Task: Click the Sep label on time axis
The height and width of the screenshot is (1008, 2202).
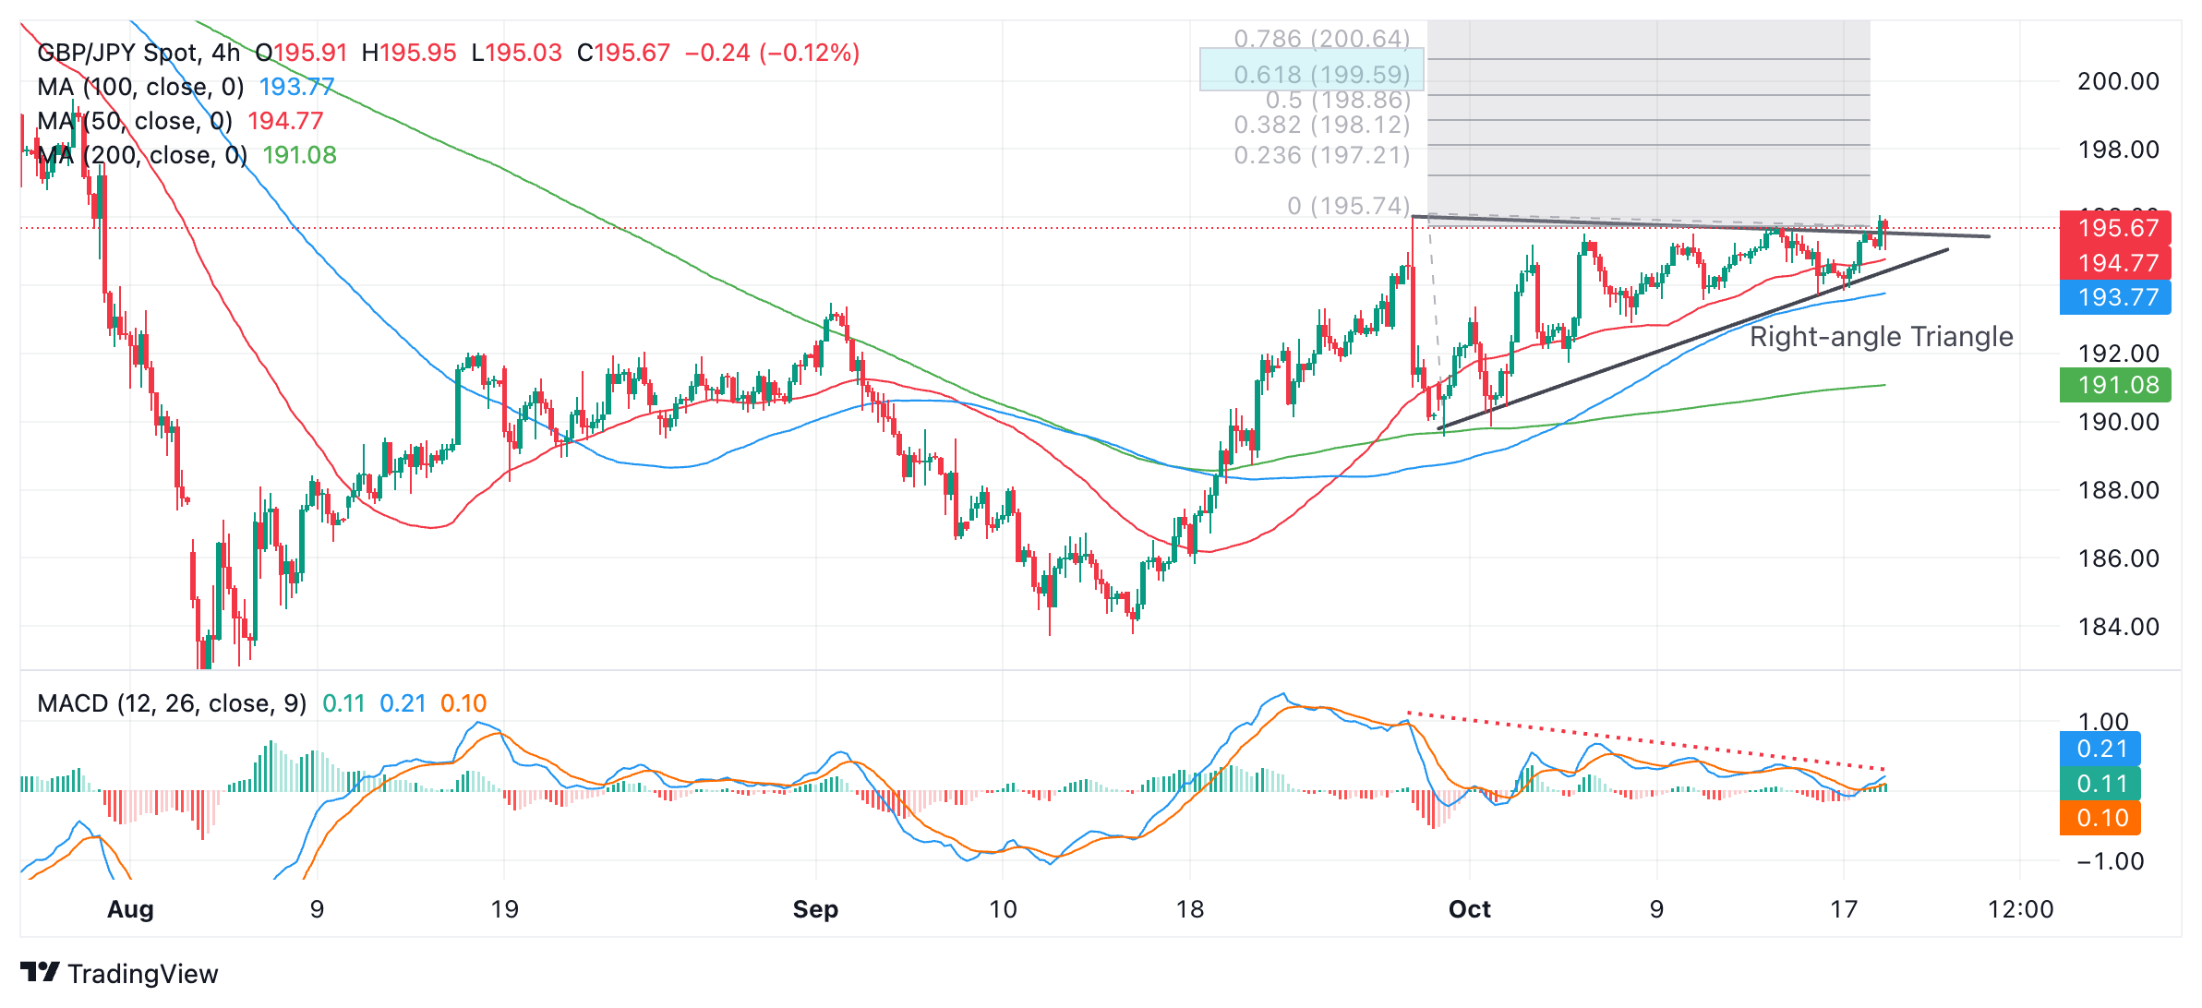Action: tap(815, 909)
